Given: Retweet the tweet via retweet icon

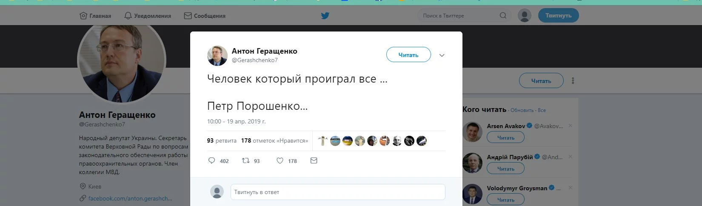Looking at the screenshot, I should 246,161.
